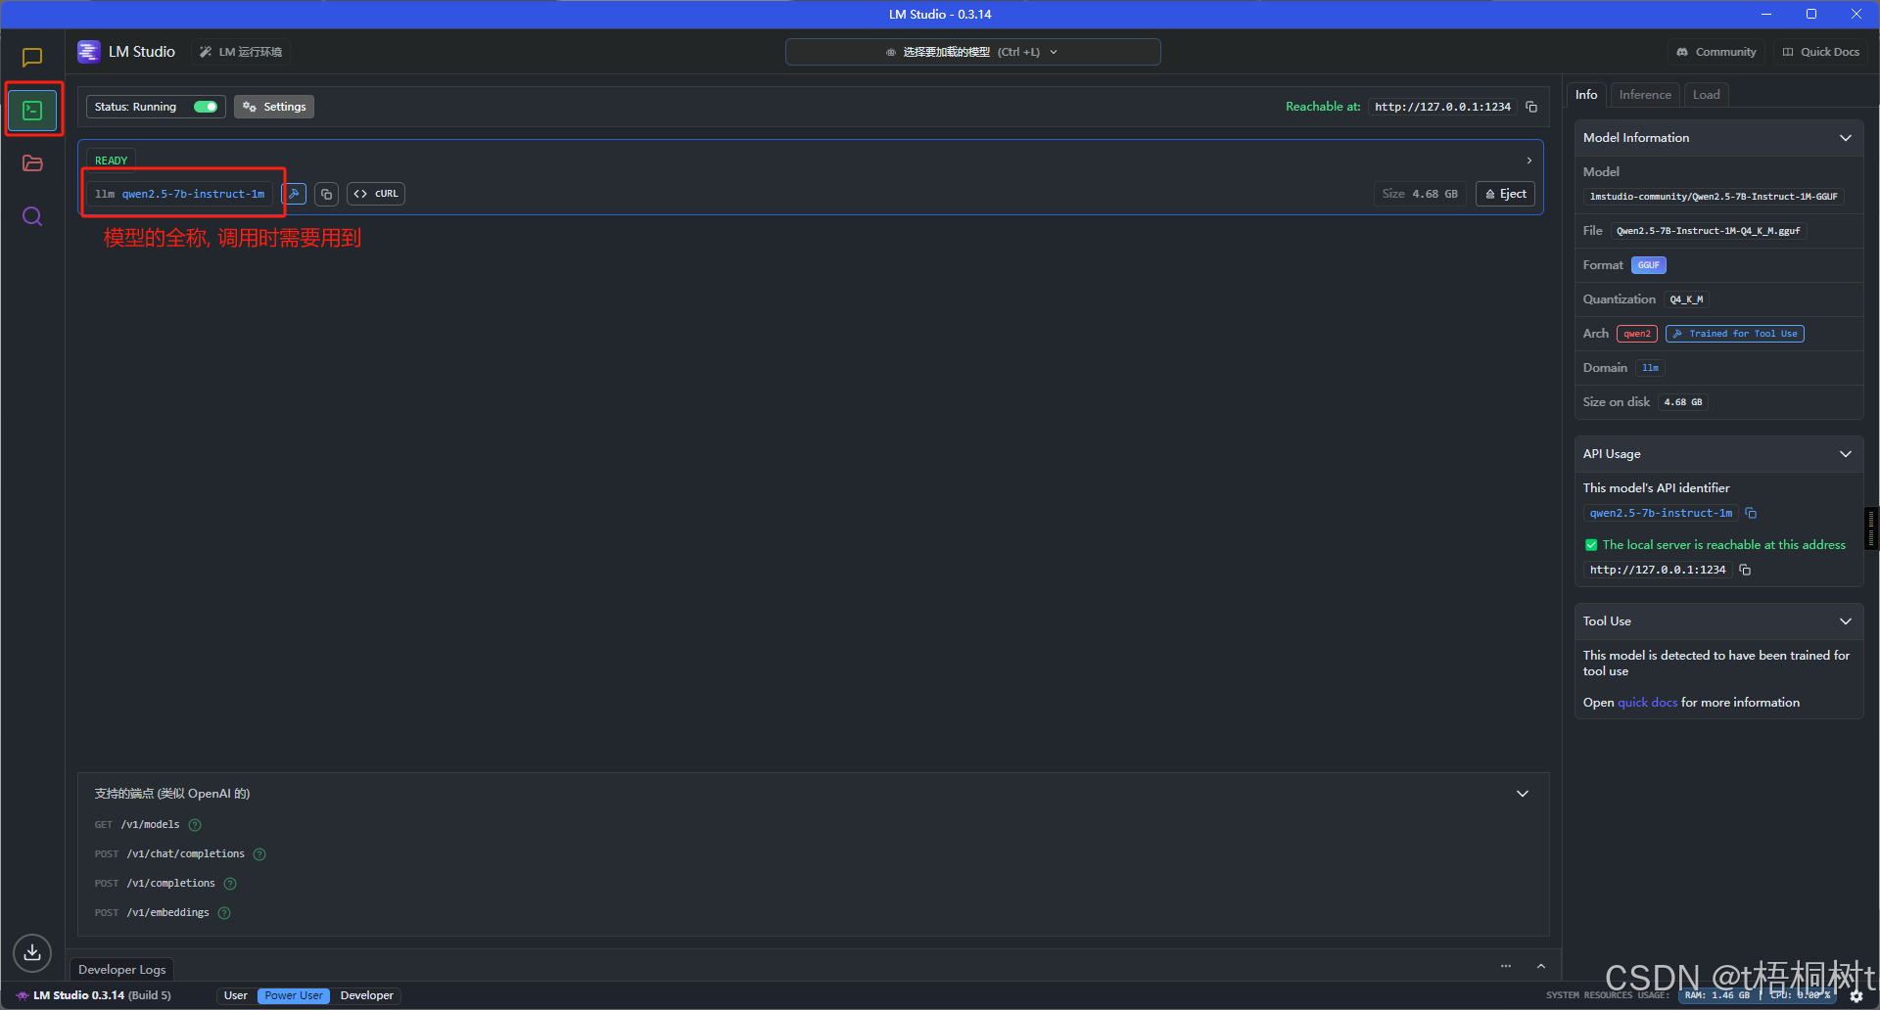Copy the Reachable at server address

(1531, 107)
